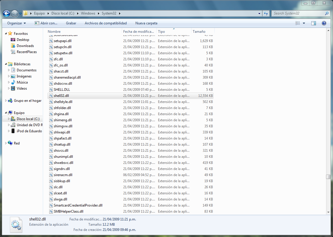The width and height of the screenshot is (333, 237).
Task: Sort by the Tamaño column header
Action: (203, 32)
